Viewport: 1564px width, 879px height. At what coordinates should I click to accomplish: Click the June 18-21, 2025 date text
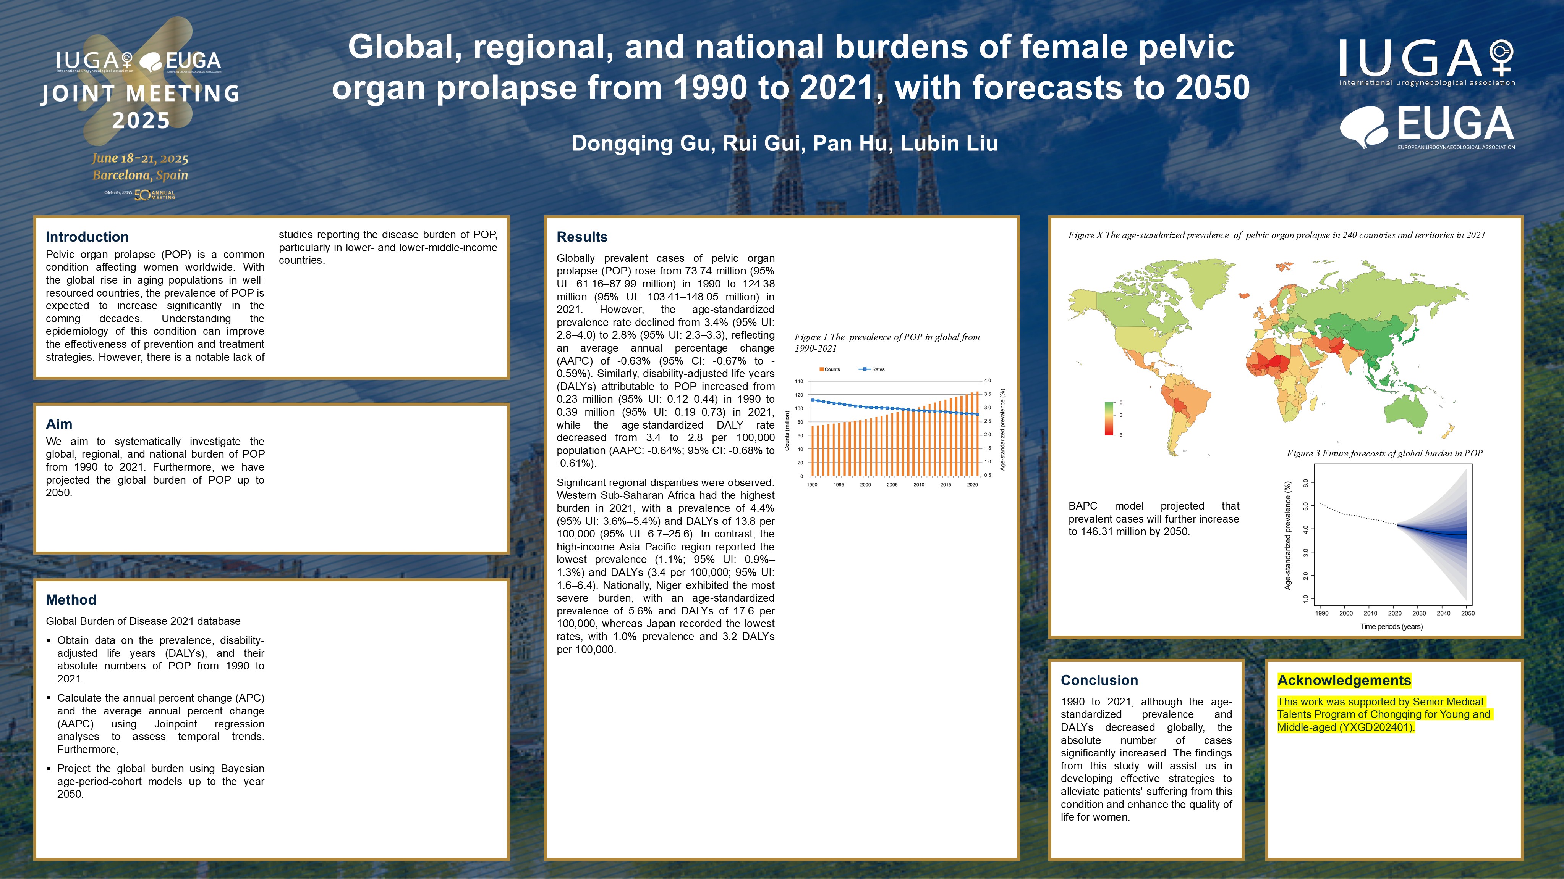pos(140,158)
